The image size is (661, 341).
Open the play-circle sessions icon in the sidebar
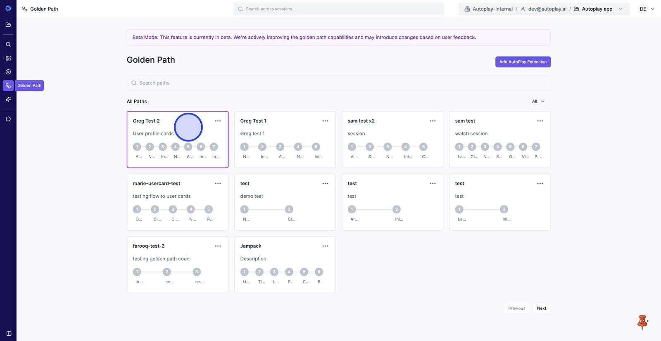coord(8,72)
